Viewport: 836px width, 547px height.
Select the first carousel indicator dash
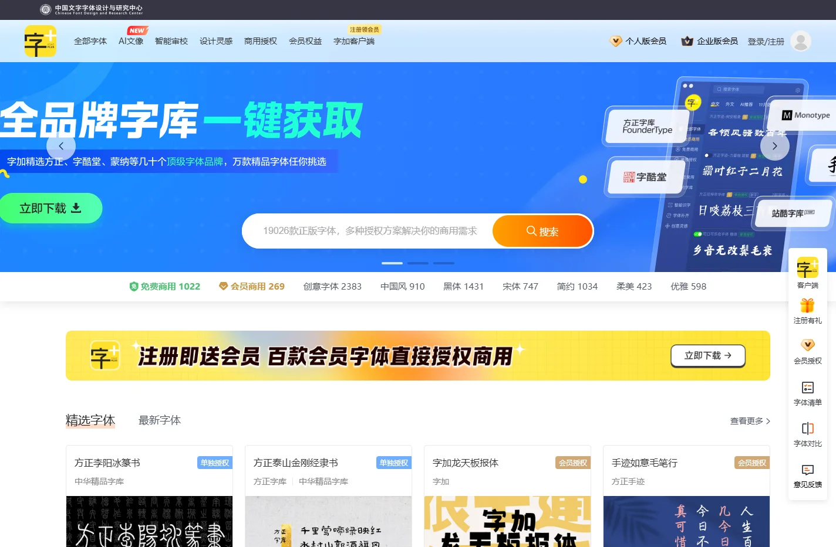pyautogui.click(x=392, y=263)
